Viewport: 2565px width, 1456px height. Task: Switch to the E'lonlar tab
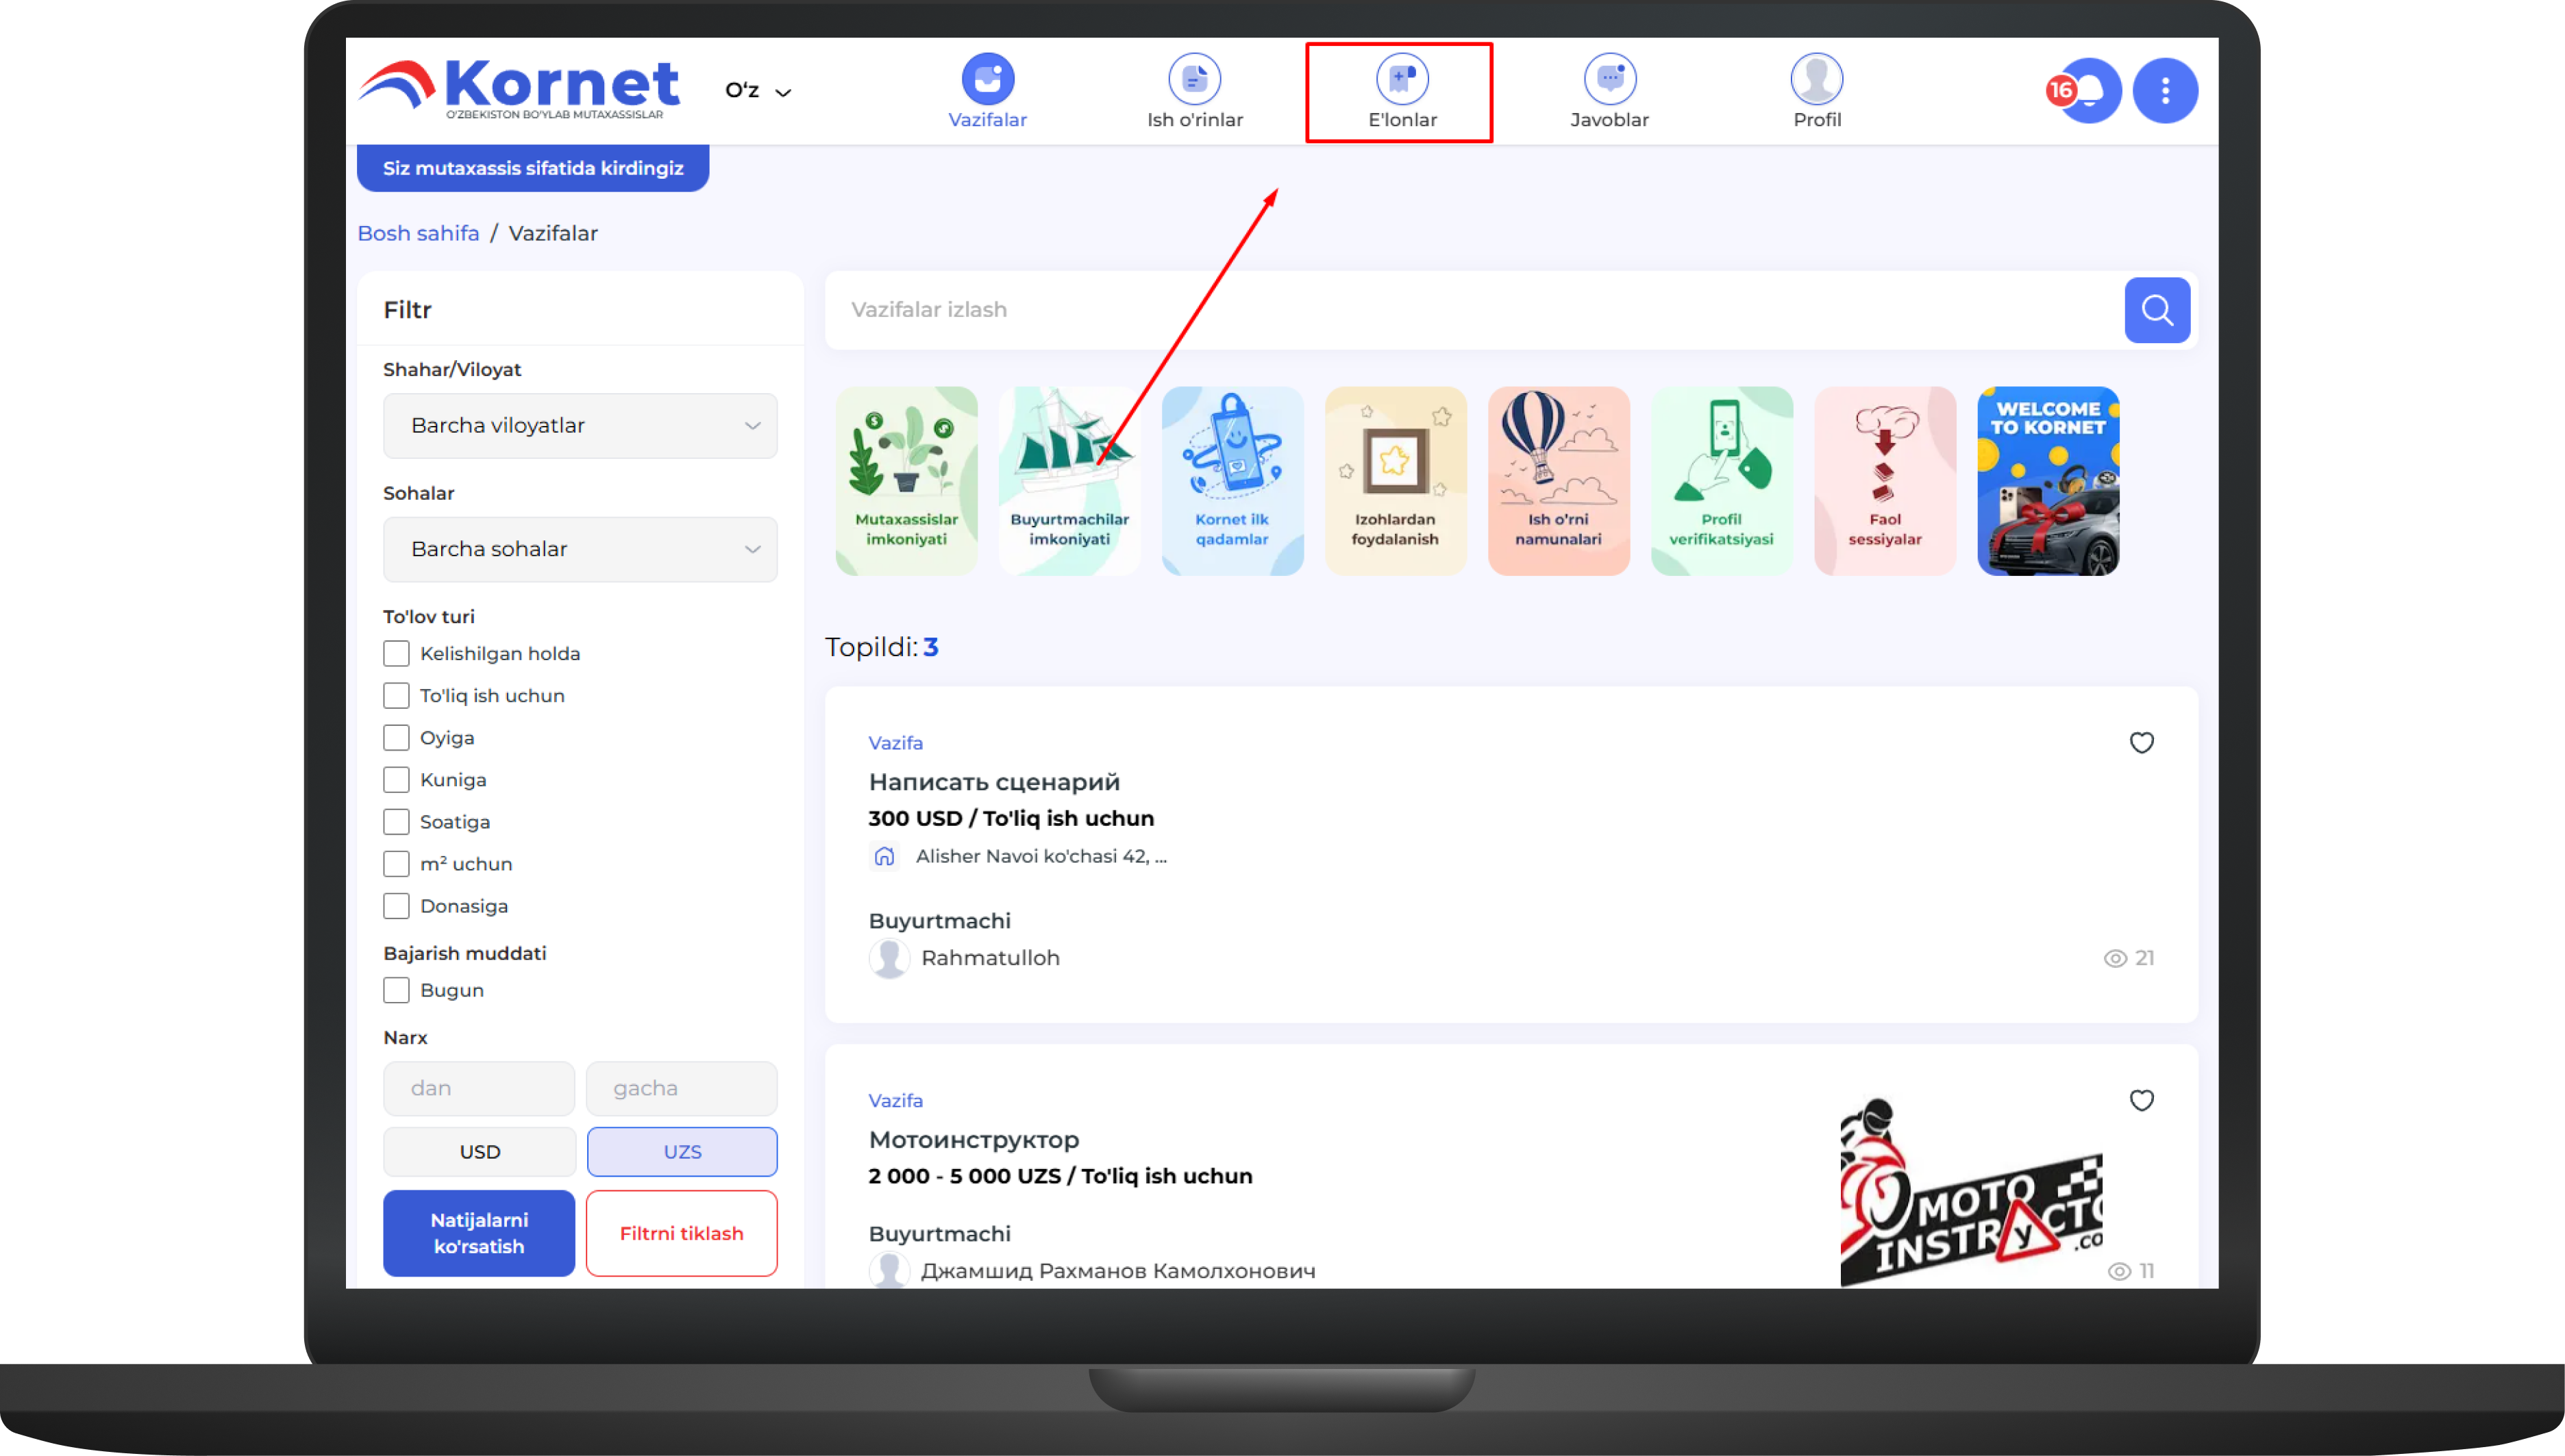coord(1400,92)
